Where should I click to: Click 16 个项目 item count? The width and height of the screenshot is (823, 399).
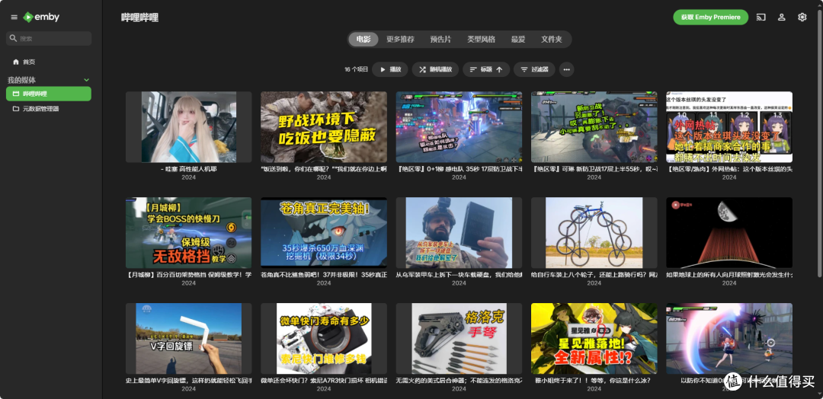(x=357, y=69)
